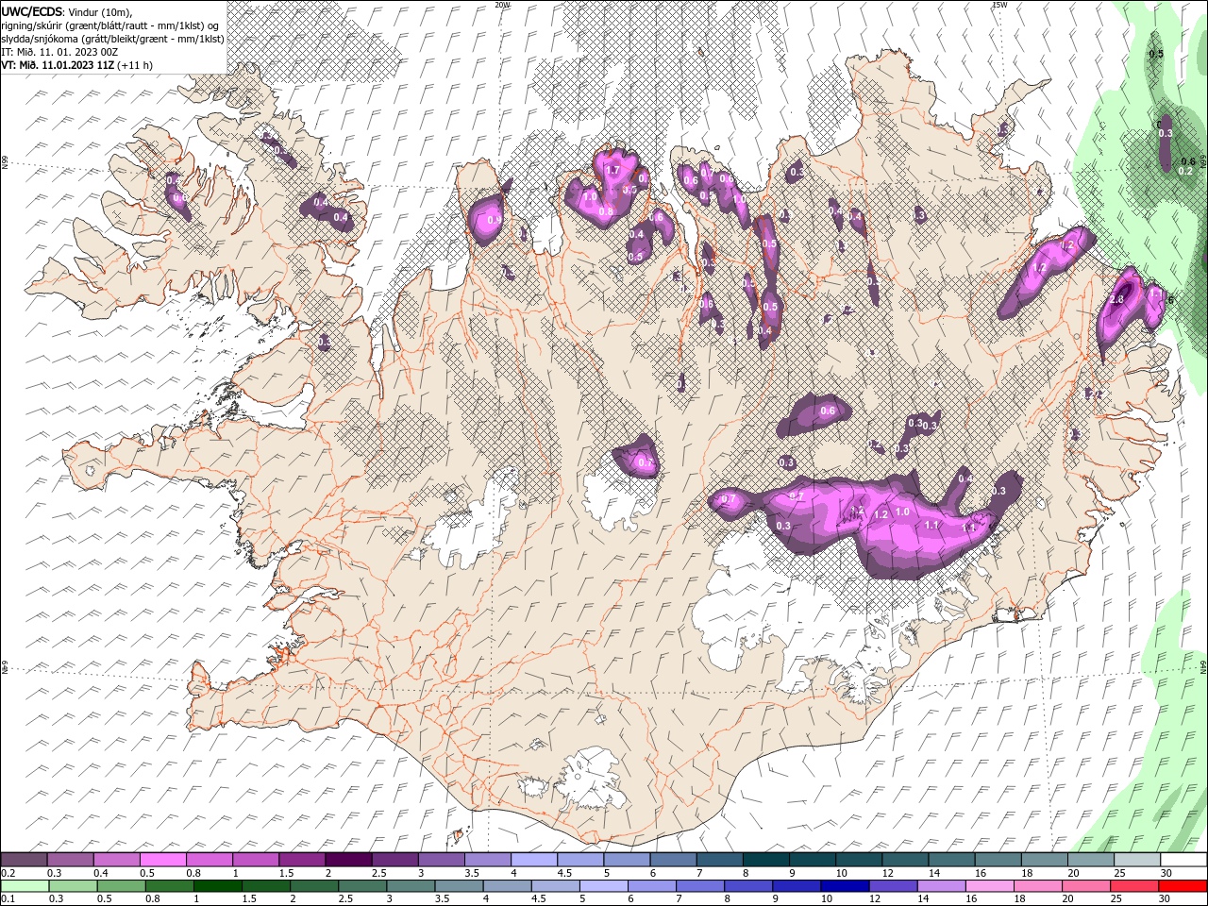Pick the dark teal snow swatch starting at 8
The height and width of the screenshot is (906, 1208).
click(766, 860)
